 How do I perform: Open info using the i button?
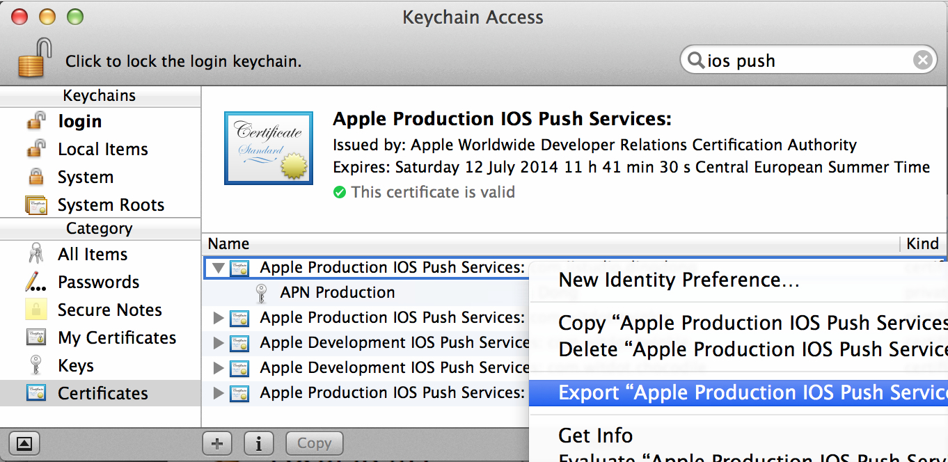pos(259,443)
